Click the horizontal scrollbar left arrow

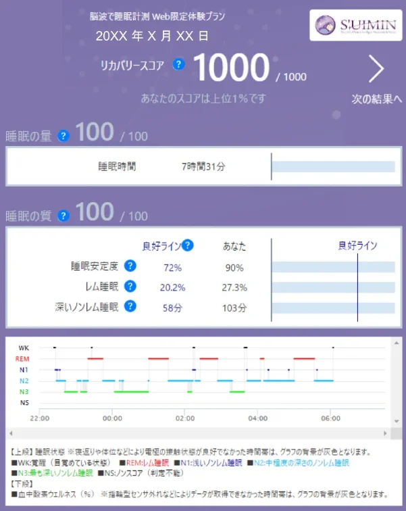[11, 433]
